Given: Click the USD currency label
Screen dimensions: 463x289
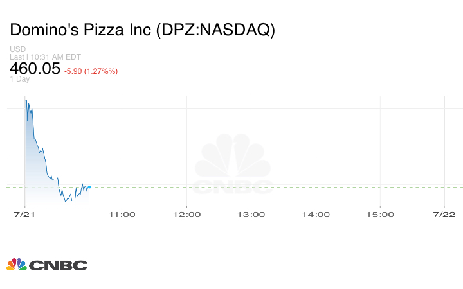Looking at the screenshot, I should (17, 49).
